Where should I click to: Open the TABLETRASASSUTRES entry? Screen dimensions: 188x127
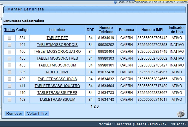pos(57,93)
